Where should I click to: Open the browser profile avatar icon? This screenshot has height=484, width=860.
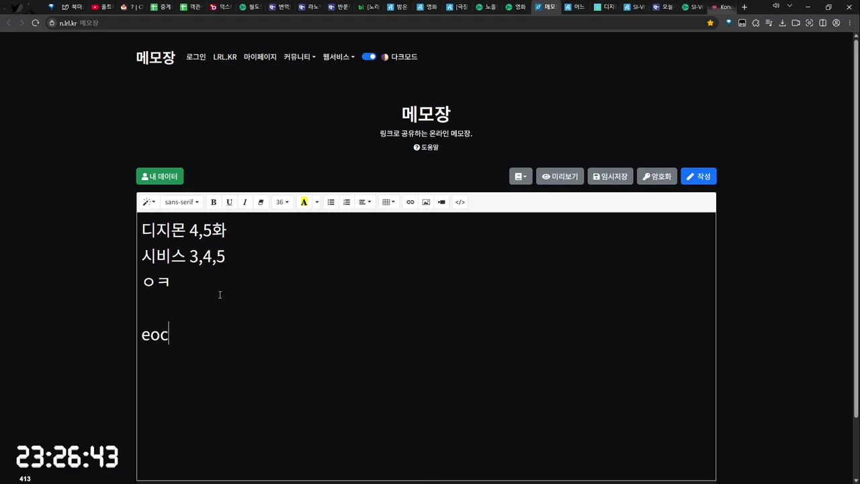[836, 23]
